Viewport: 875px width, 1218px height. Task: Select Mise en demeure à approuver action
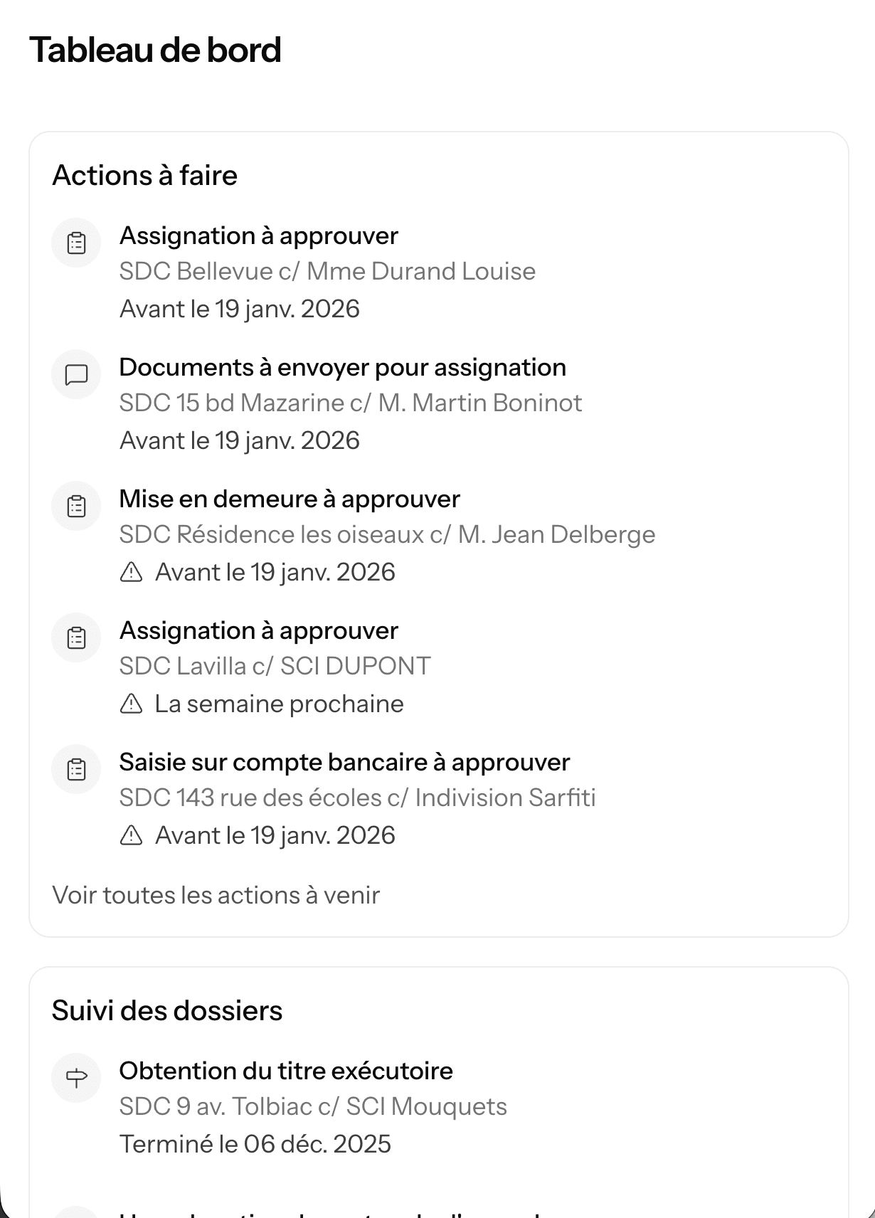[x=290, y=499]
